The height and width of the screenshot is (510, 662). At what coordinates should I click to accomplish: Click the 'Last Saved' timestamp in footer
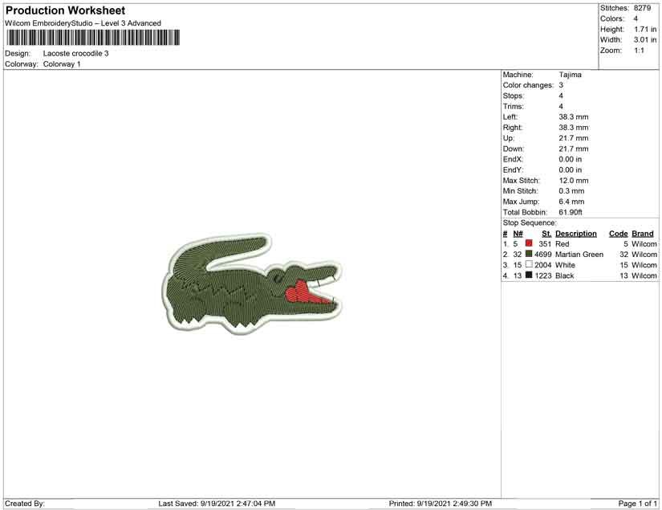[217, 504]
